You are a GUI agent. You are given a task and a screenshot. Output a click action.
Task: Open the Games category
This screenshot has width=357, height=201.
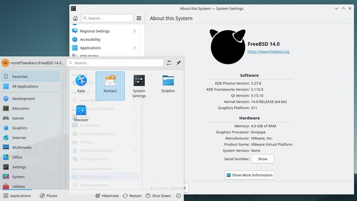click(x=30, y=118)
